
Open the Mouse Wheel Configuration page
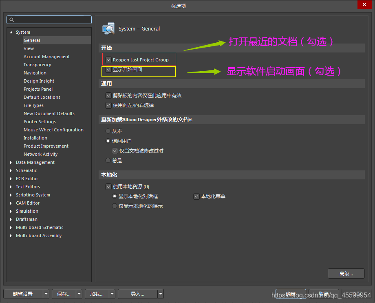click(x=53, y=130)
